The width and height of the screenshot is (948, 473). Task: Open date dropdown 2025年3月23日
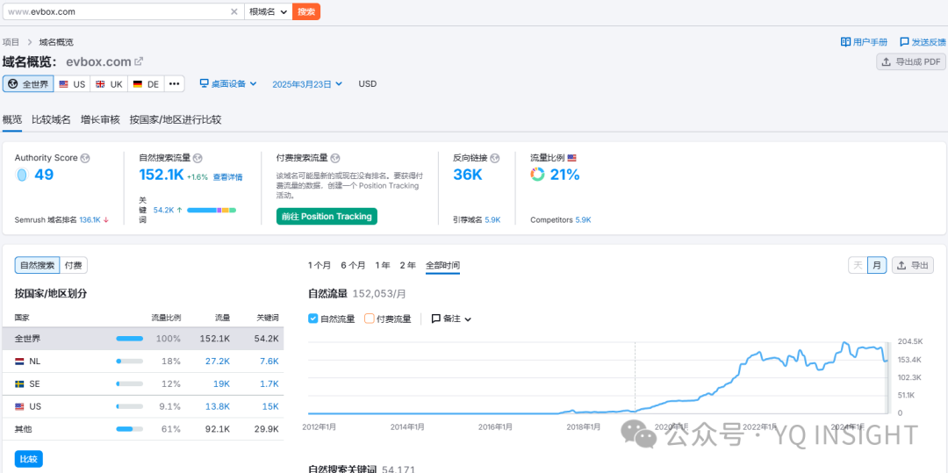[307, 84]
